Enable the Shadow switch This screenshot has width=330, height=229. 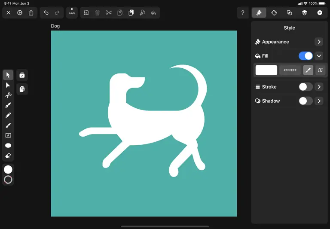tap(306, 101)
